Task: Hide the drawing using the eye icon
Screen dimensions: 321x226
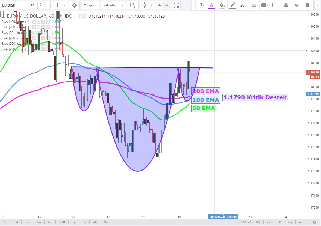Action: pos(297,5)
